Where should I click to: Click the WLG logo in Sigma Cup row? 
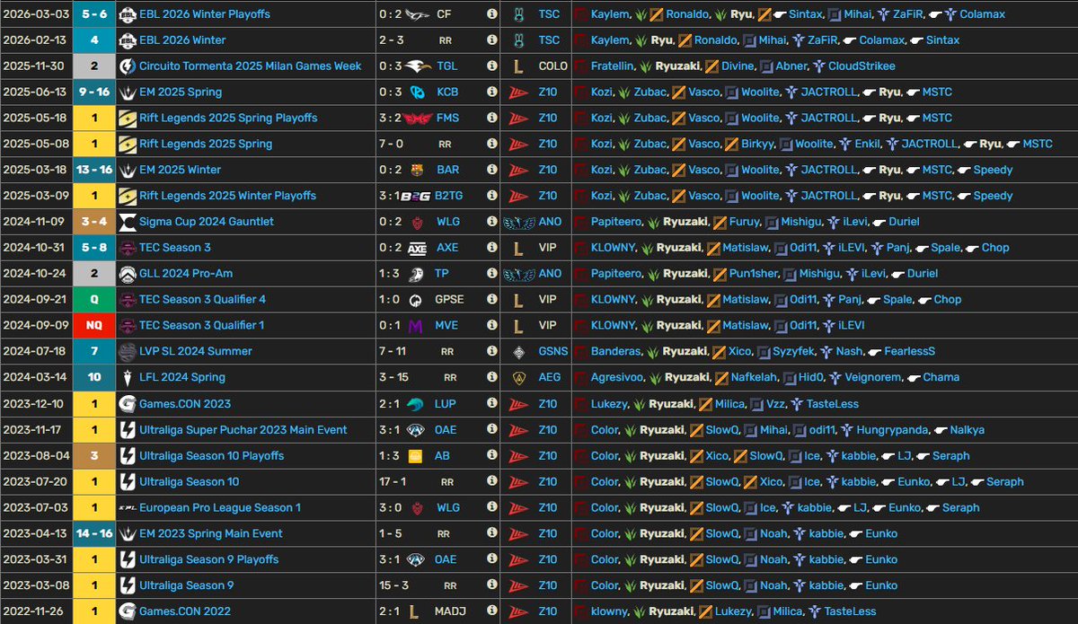pyautogui.click(x=417, y=222)
